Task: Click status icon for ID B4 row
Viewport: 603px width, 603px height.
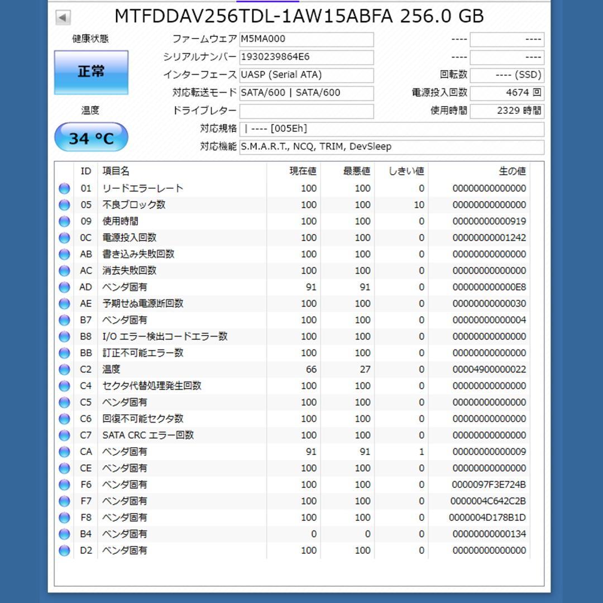Action: (x=64, y=534)
